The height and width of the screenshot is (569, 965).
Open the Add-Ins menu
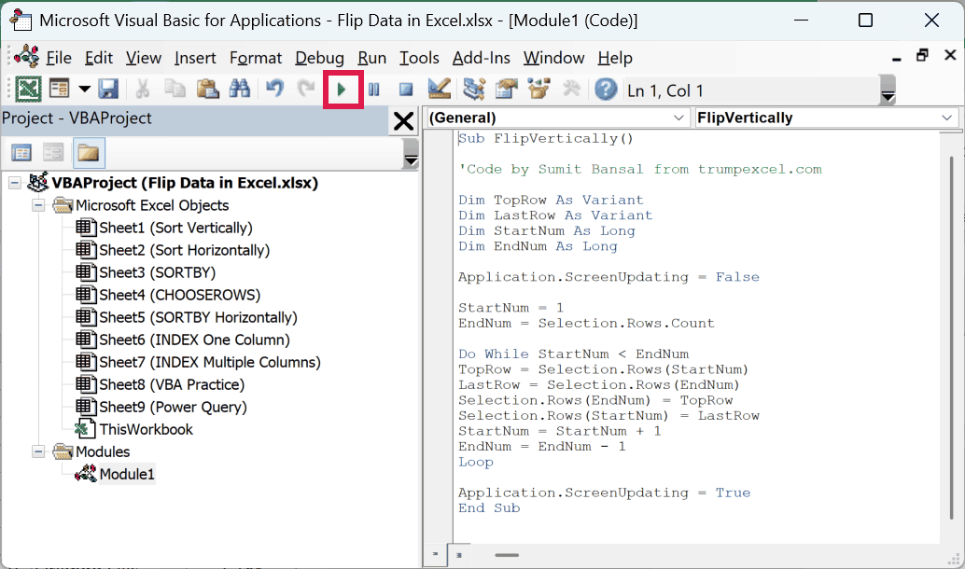pyautogui.click(x=482, y=58)
